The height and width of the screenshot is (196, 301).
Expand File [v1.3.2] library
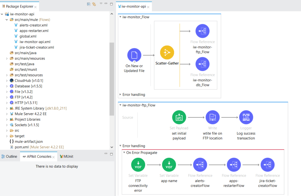coord(7,92)
